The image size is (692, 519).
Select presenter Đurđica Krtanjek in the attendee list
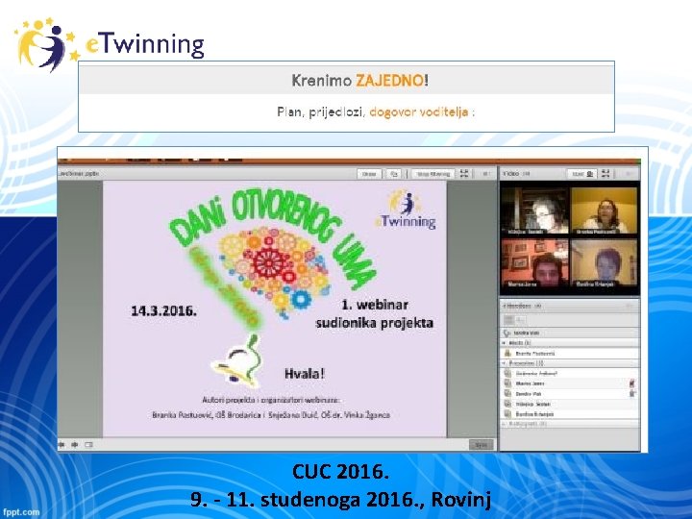point(570,414)
